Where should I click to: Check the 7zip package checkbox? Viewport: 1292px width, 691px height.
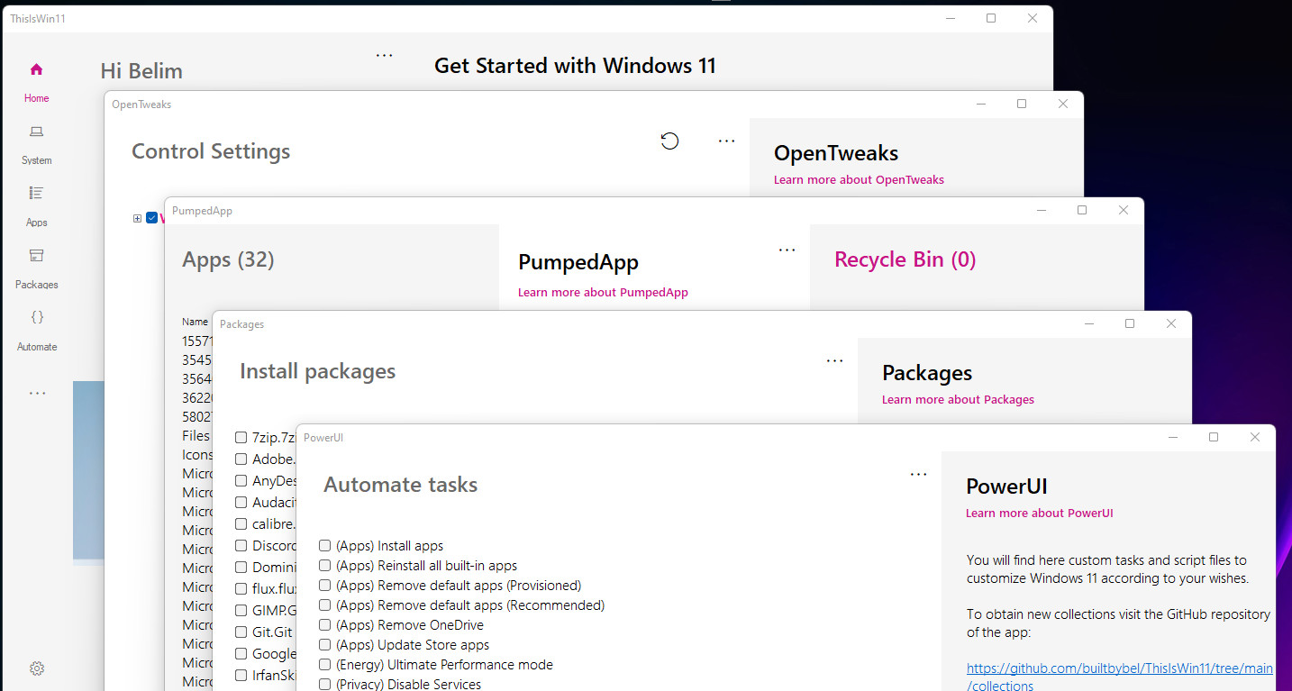pos(241,437)
